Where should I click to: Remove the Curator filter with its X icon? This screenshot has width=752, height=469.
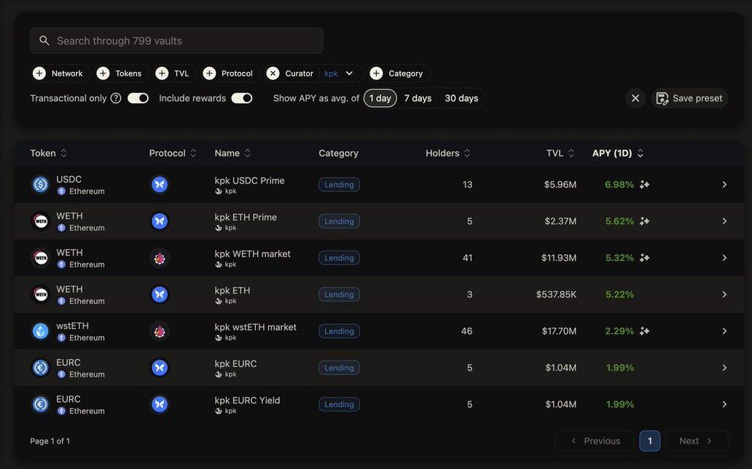pyautogui.click(x=273, y=74)
